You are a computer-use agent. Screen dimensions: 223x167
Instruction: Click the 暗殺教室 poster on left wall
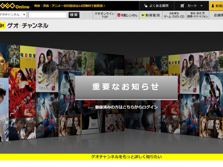[28, 57]
